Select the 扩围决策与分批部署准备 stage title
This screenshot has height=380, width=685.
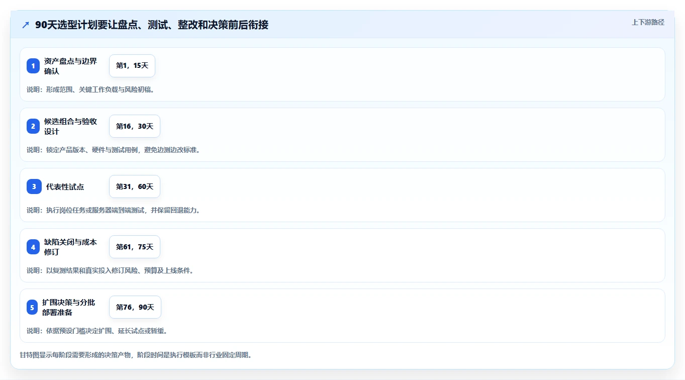(x=68, y=307)
